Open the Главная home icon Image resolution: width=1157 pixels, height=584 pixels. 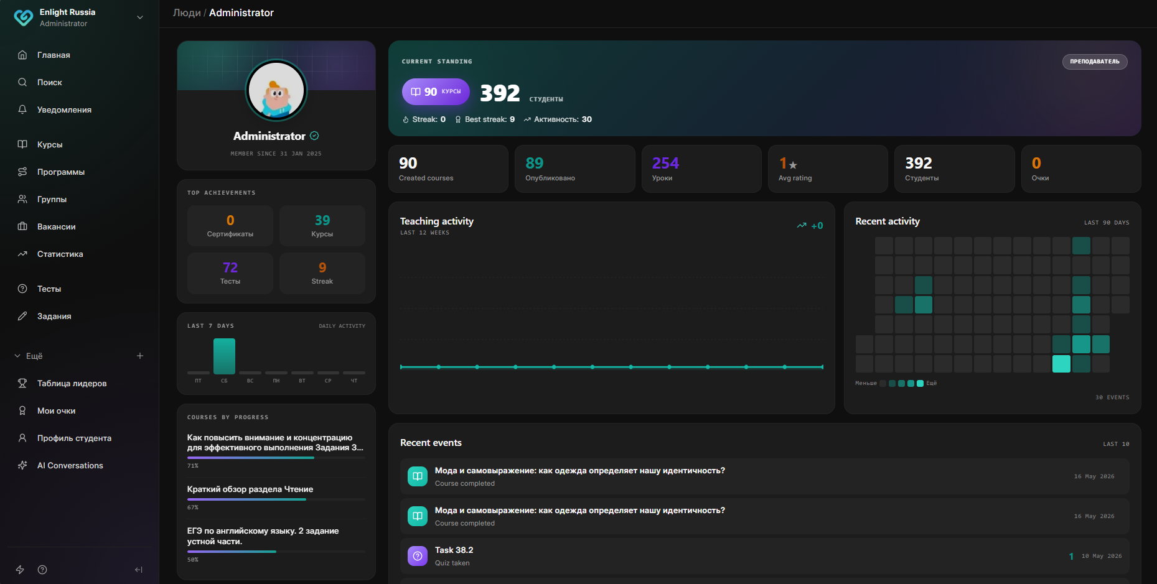click(x=22, y=55)
